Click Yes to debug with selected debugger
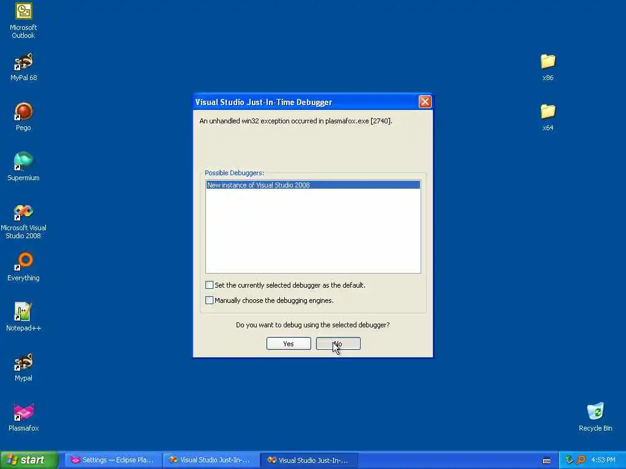 pyautogui.click(x=289, y=344)
